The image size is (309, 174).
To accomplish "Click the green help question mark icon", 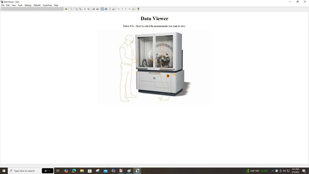I will [138, 9].
